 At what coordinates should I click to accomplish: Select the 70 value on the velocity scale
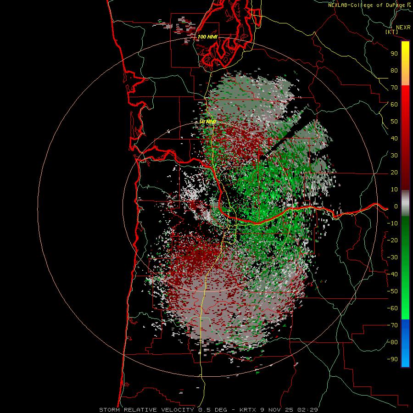tap(394, 88)
